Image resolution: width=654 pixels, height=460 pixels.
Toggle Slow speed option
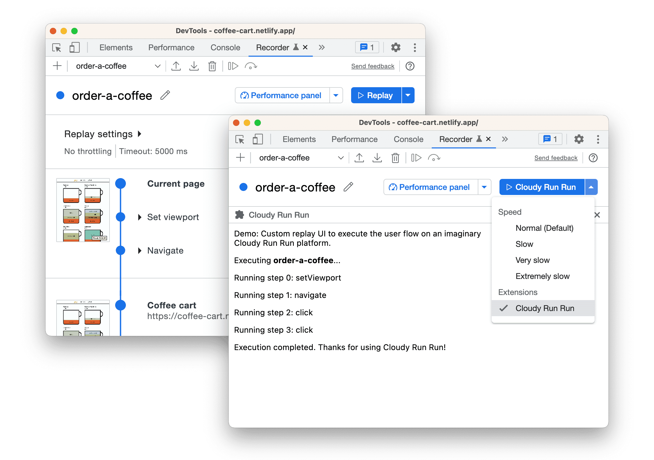point(524,243)
